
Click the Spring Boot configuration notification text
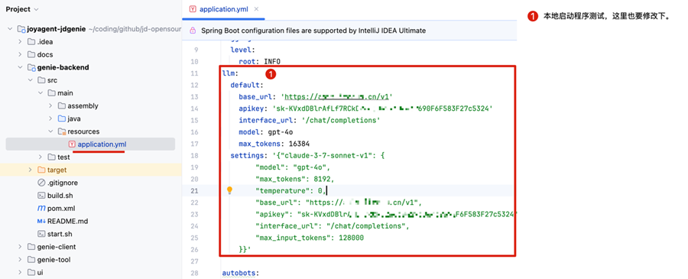(x=313, y=31)
